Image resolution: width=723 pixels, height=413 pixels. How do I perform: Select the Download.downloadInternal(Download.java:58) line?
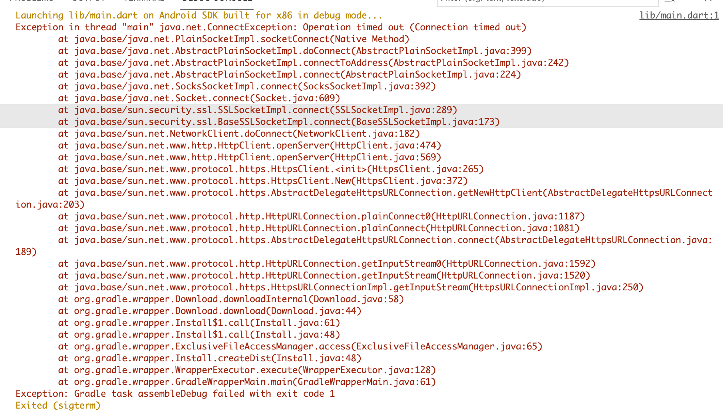click(231, 299)
